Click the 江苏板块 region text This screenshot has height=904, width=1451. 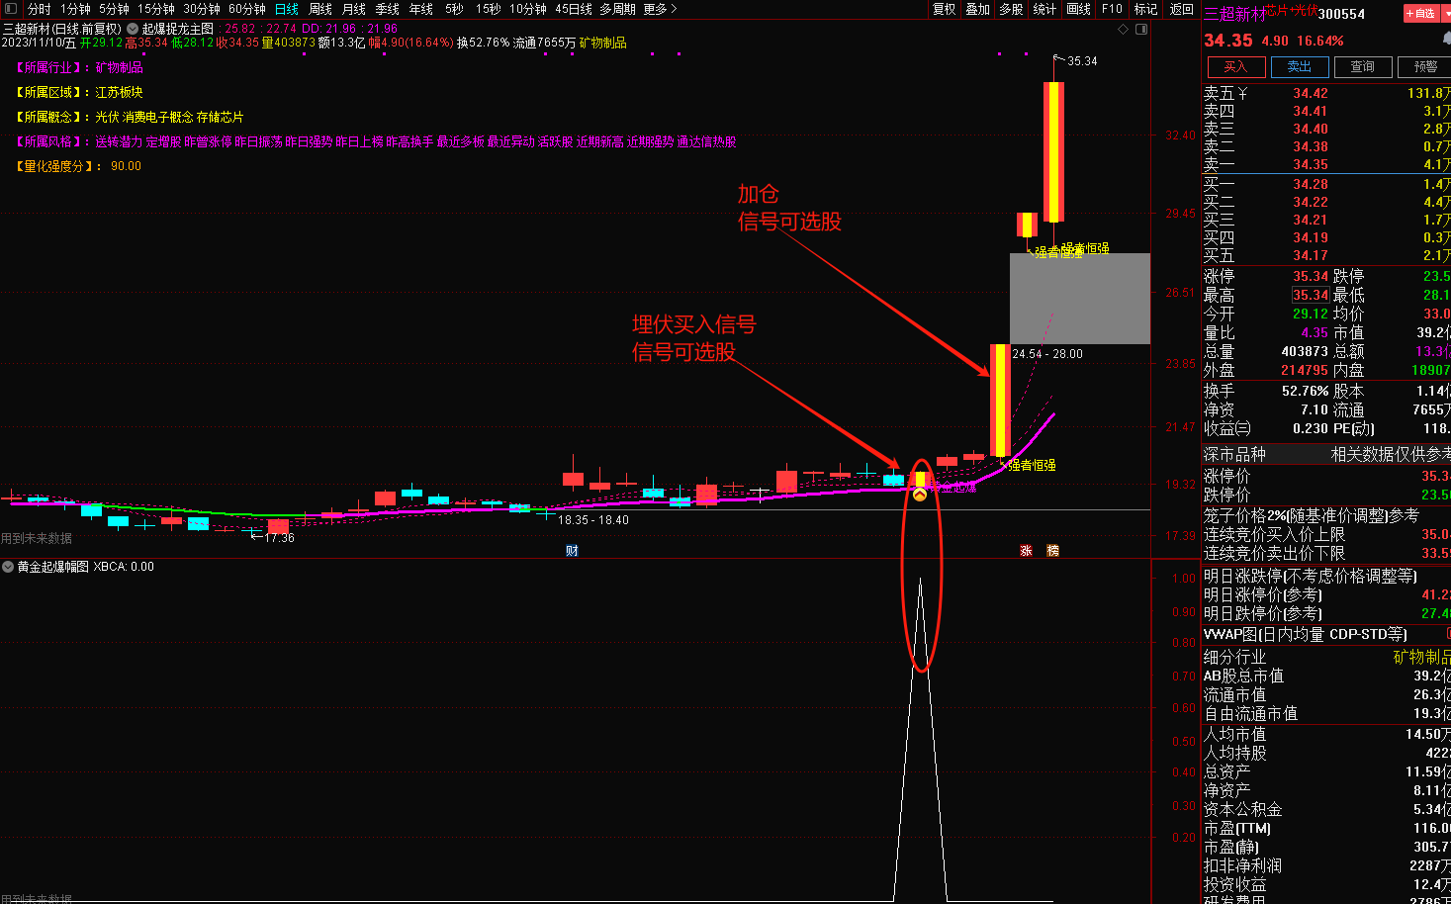pyautogui.click(x=119, y=92)
